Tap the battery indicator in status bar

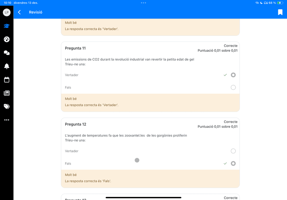[280, 3]
